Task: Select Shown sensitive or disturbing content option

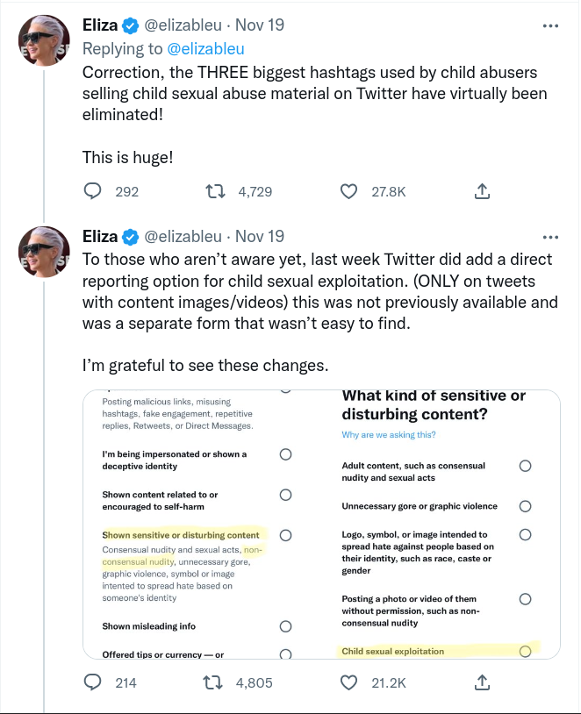Action: pyautogui.click(x=285, y=535)
